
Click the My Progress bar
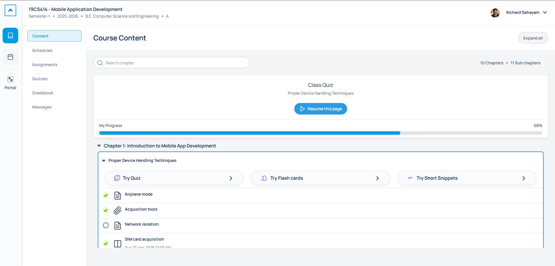(321, 133)
